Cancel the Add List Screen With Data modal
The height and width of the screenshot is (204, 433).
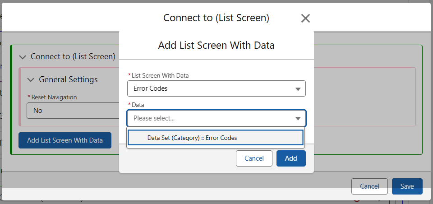[254, 158]
